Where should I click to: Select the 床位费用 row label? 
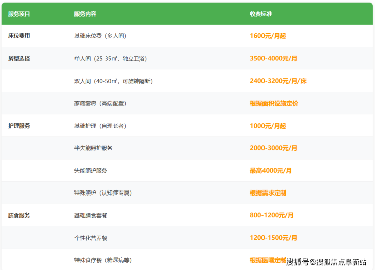click(x=19, y=36)
